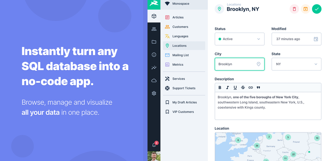
Task: Open the folder icon in dark rail
Action: coord(154,42)
